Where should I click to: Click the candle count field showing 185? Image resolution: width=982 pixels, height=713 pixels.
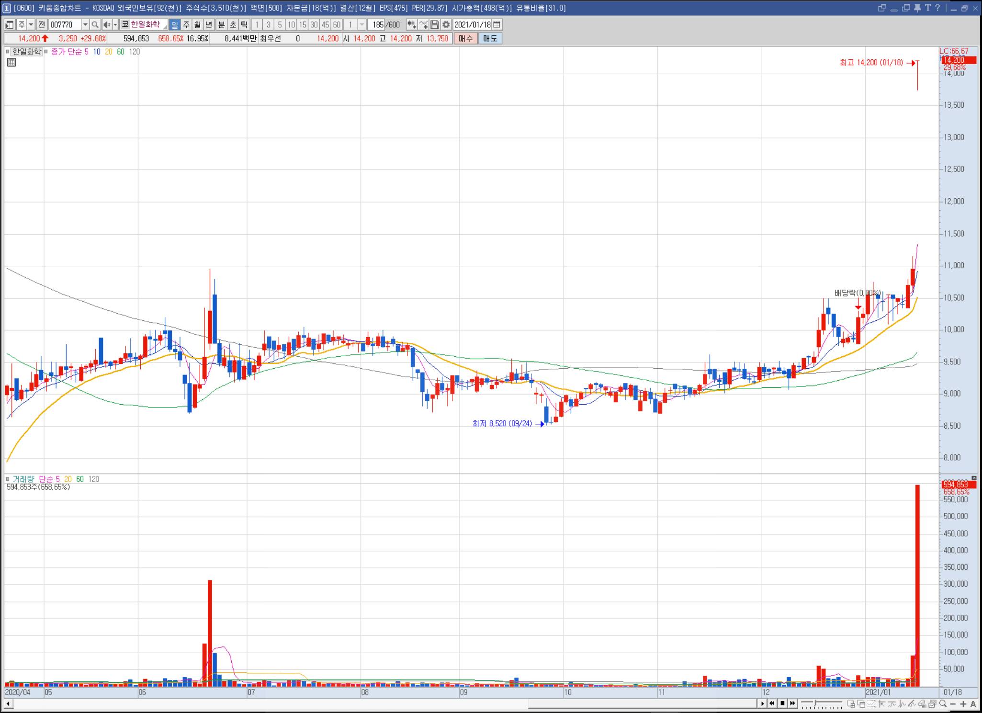coord(377,25)
